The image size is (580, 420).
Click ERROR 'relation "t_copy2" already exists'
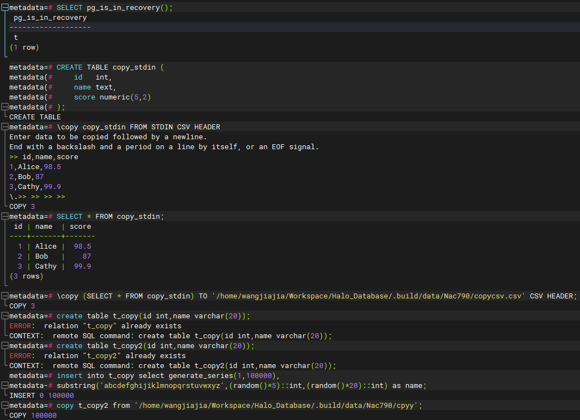[98, 356]
